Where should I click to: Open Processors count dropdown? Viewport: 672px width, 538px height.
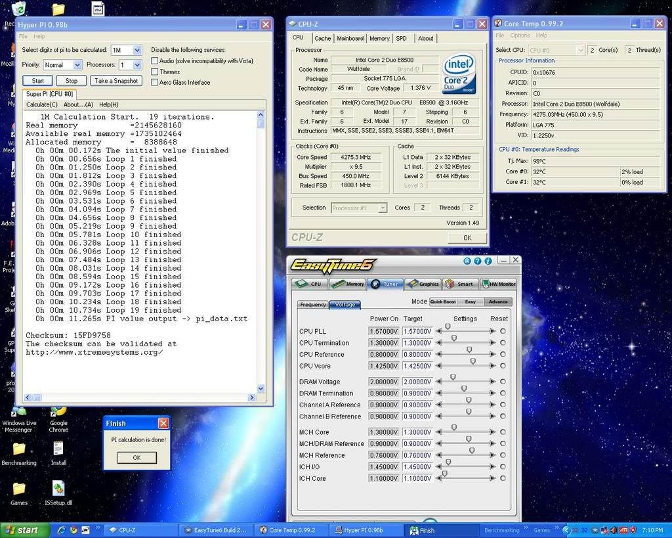137,65
